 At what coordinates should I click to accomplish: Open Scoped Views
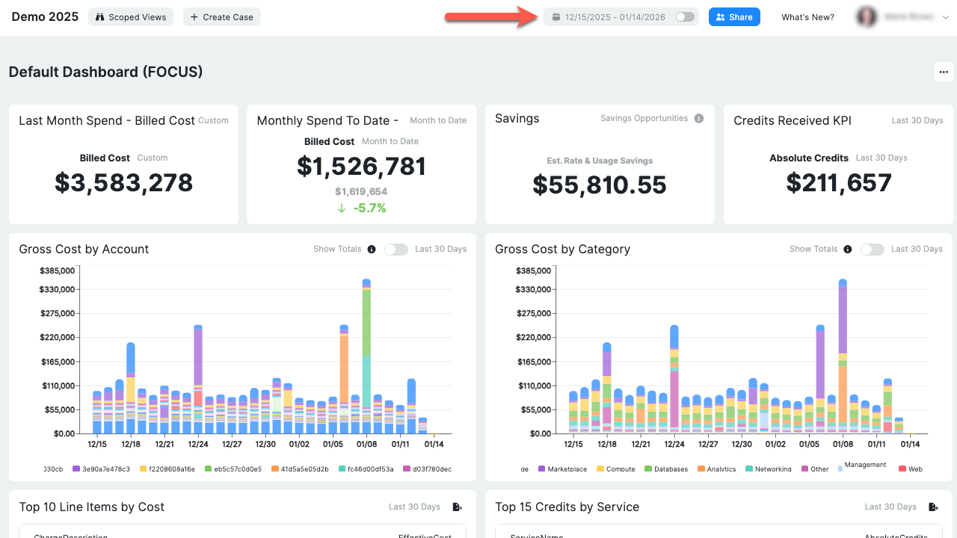(x=131, y=17)
